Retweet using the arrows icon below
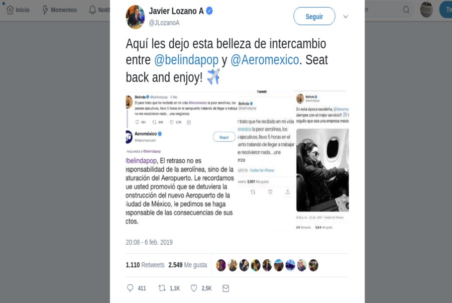This screenshot has height=303, width=452. point(162,288)
